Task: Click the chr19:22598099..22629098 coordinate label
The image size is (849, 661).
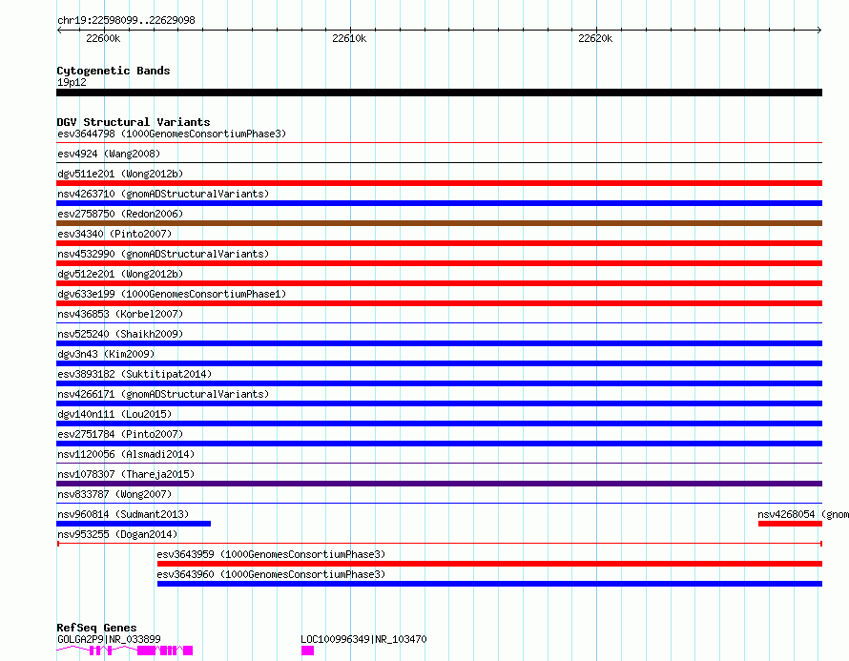Action: (126, 21)
